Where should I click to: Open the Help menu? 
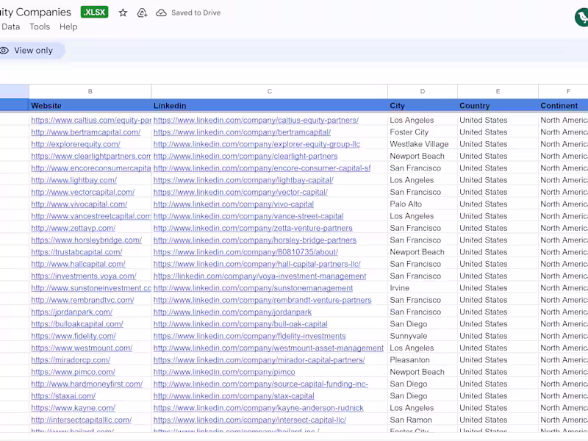[x=68, y=26]
